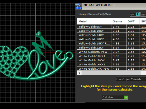146x109 pixels.
Task: Select the small heart bail in viewport
Action: tap(38, 34)
